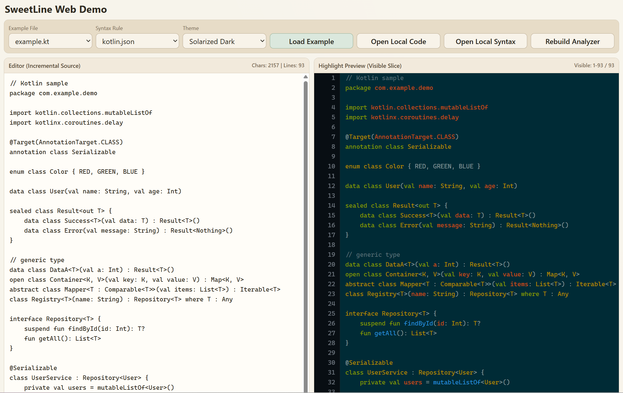Click the Example File label
The height and width of the screenshot is (393, 623).
(x=23, y=28)
